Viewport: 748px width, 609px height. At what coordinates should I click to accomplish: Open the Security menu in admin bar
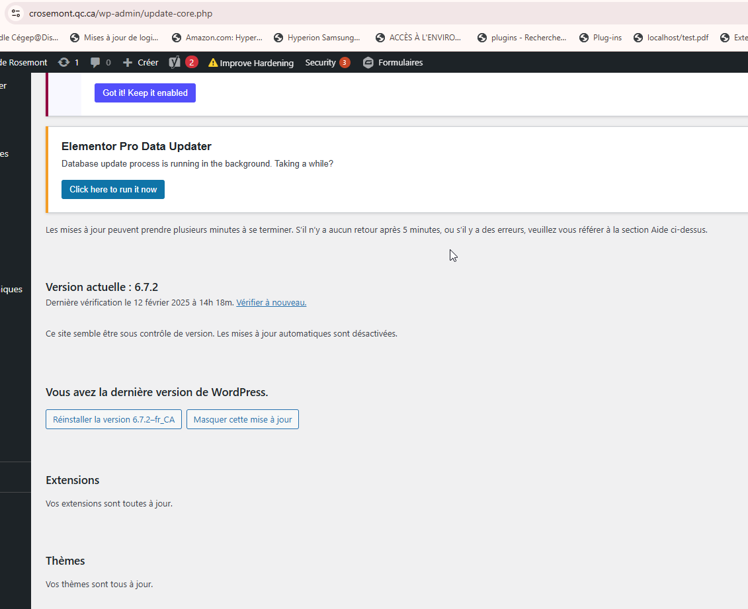click(x=321, y=63)
